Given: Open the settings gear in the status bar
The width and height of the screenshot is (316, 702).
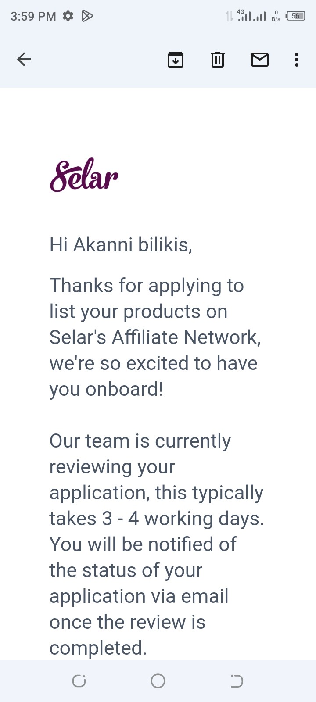Looking at the screenshot, I should pyautogui.click(x=68, y=16).
